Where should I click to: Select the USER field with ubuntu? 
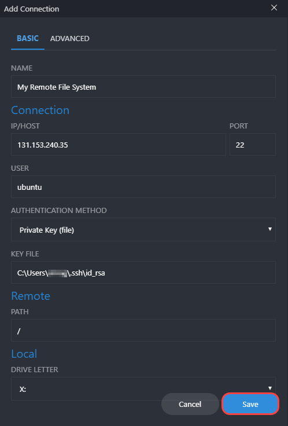(x=143, y=186)
